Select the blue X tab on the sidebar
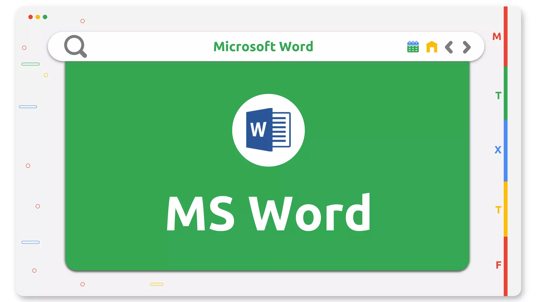This screenshot has height=302, width=537. (498, 150)
